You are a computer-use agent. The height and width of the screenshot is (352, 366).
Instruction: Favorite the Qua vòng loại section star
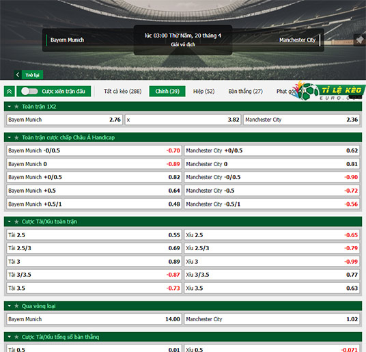point(16,306)
